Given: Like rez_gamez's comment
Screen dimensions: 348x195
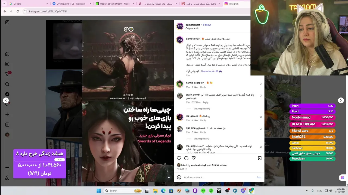Looking at the screenshot, I should click(261, 117).
